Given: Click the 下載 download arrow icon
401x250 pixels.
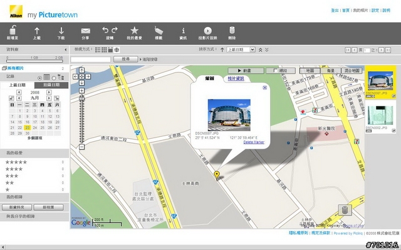Looking at the screenshot, I should click(61, 31).
